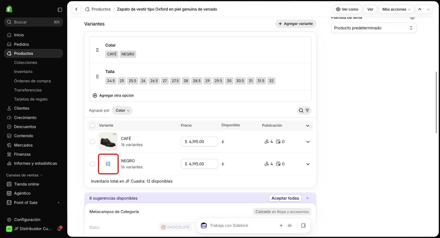Start Sidekick voice input icon
Screen dimensions: 440x238
click(x=290, y=225)
